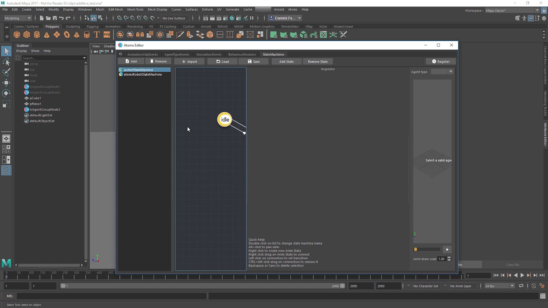This screenshot has width=548, height=308.
Task: Open the Workspace Maya Classic dropdown
Action: pos(512,10)
